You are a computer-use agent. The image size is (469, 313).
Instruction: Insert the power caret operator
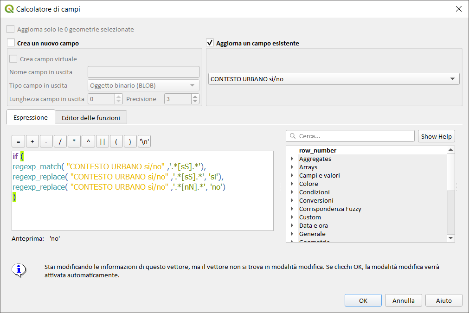(x=88, y=142)
